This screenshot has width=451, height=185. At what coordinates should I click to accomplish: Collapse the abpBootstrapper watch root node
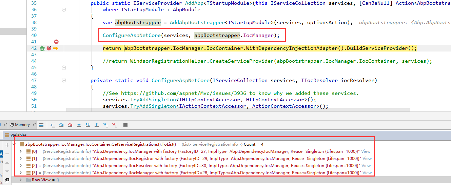point(14,144)
